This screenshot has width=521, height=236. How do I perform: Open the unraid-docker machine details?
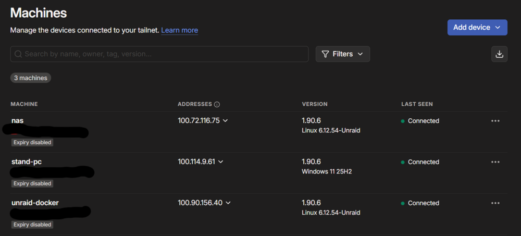pyautogui.click(x=35, y=203)
